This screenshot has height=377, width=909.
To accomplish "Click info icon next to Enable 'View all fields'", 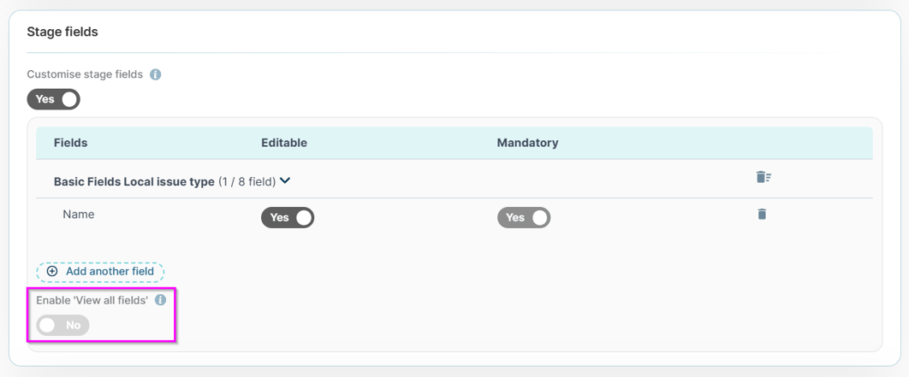I will [x=161, y=300].
